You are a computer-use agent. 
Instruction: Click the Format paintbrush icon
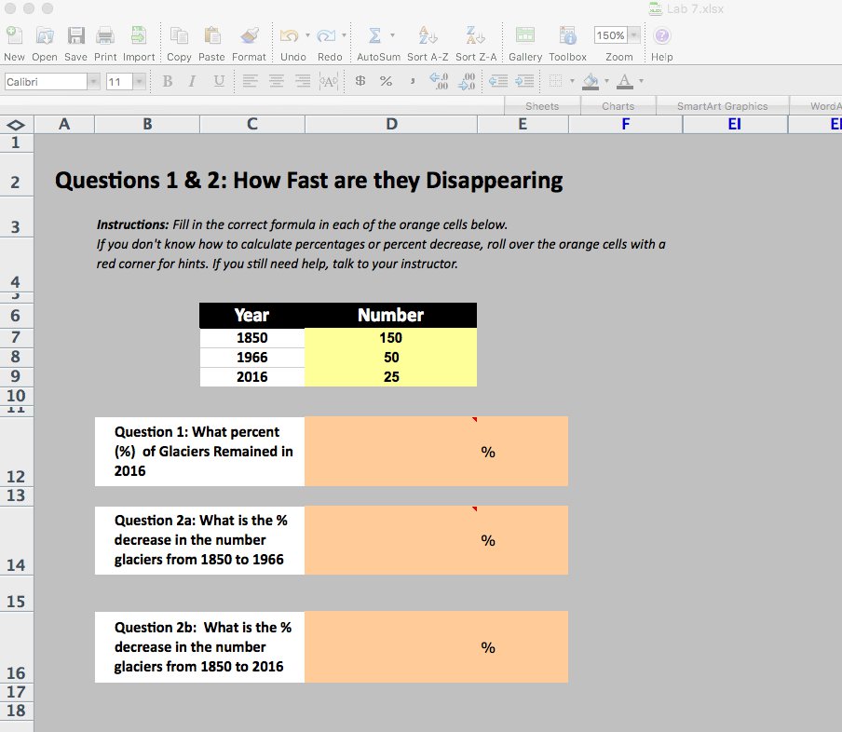pos(250,36)
